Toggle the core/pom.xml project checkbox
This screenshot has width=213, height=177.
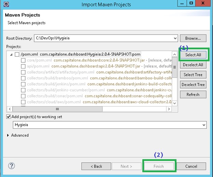click(23, 60)
